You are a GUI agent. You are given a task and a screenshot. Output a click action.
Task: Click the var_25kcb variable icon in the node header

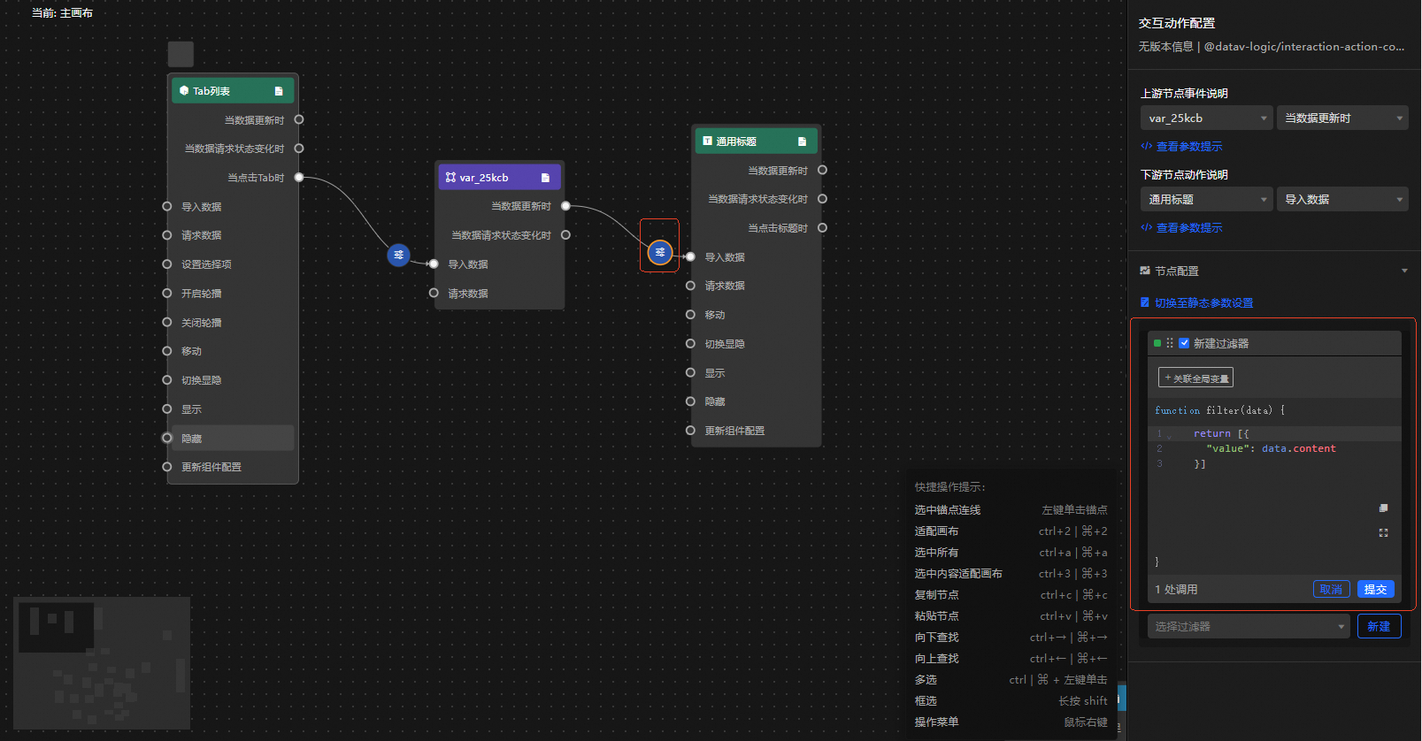[x=450, y=177]
